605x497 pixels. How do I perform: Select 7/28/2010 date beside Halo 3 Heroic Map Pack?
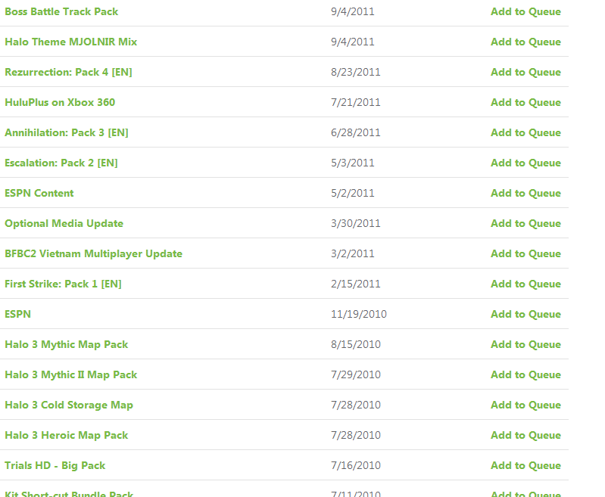tap(356, 435)
